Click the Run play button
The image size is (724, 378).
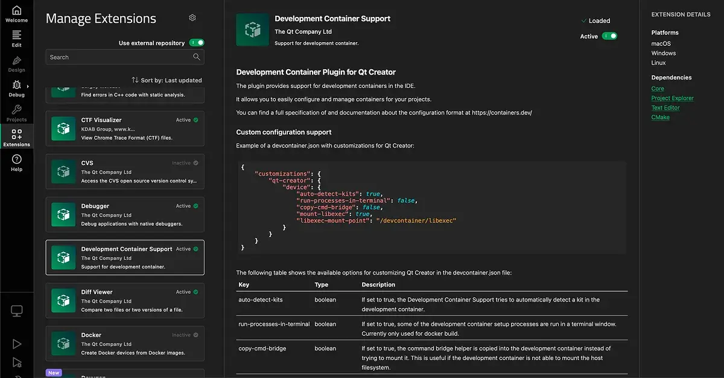click(x=17, y=344)
